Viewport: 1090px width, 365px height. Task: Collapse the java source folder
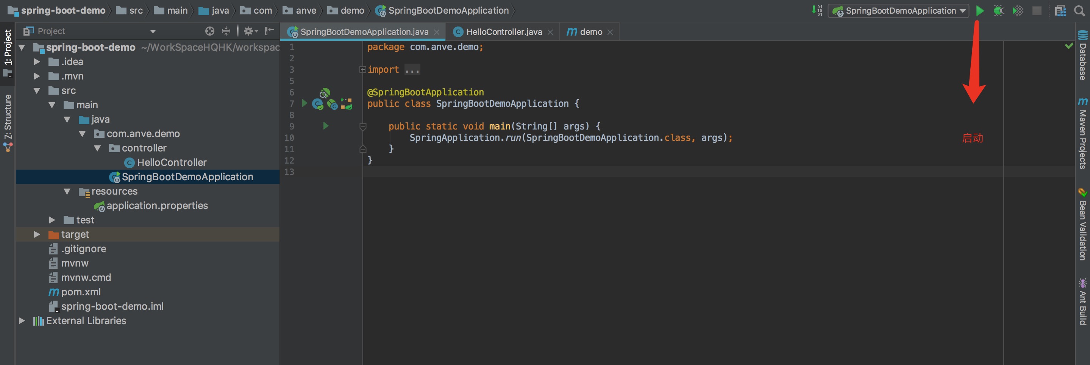(x=67, y=119)
